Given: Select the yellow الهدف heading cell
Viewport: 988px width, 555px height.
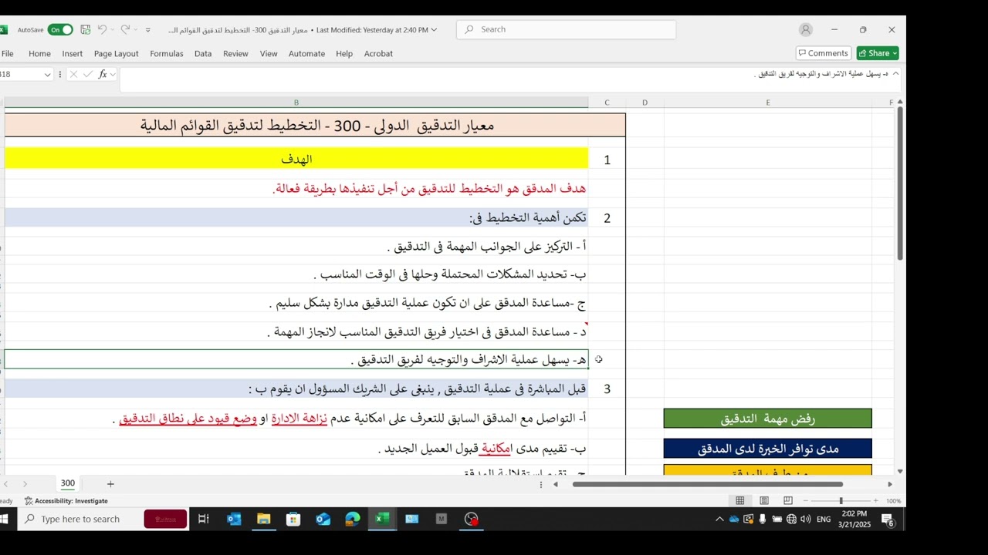Looking at the screenshot, I should [x=296, y=160].
